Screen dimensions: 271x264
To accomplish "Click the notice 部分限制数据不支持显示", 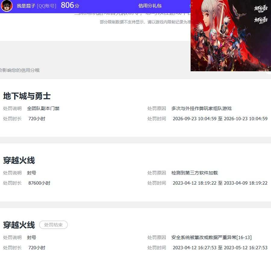I will point(145,22).
